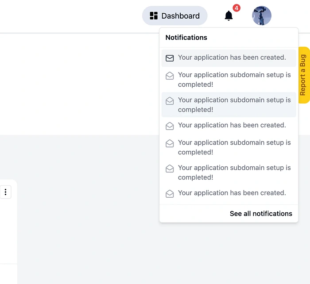Open the user profile avatar
Image resolution: width=310 pixels, height=284 pixels.
point(262,16)
